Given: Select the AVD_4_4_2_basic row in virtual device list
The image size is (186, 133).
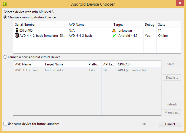Looking at the screenshot, I should point(27,70).
